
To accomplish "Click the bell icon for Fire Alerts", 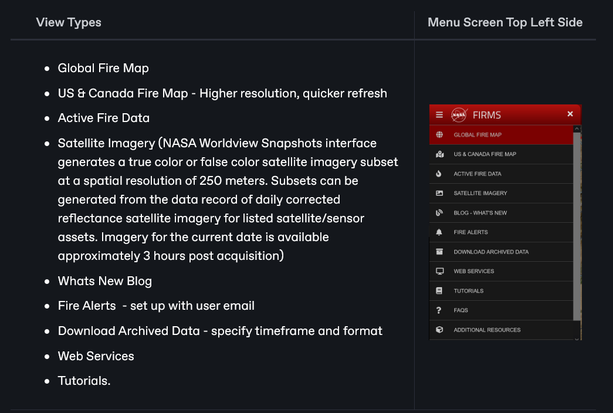I will click(439, 232).
